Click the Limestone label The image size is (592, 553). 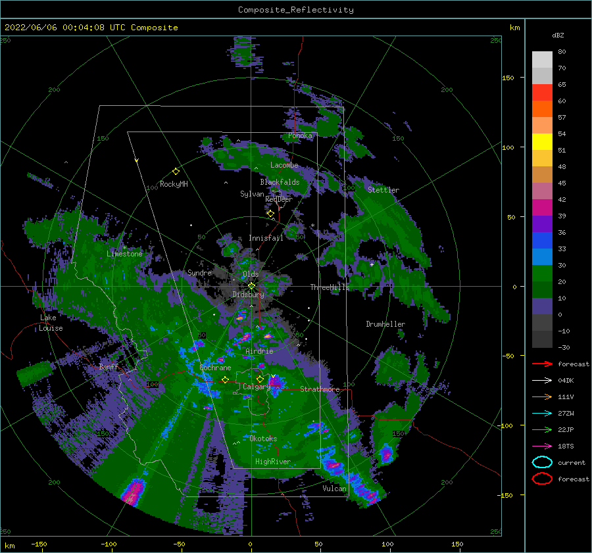click(124, 254)
